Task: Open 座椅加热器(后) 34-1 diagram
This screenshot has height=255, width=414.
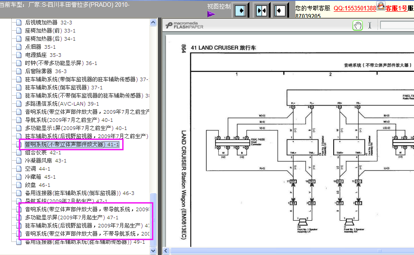Action: [x=50, y=39]
